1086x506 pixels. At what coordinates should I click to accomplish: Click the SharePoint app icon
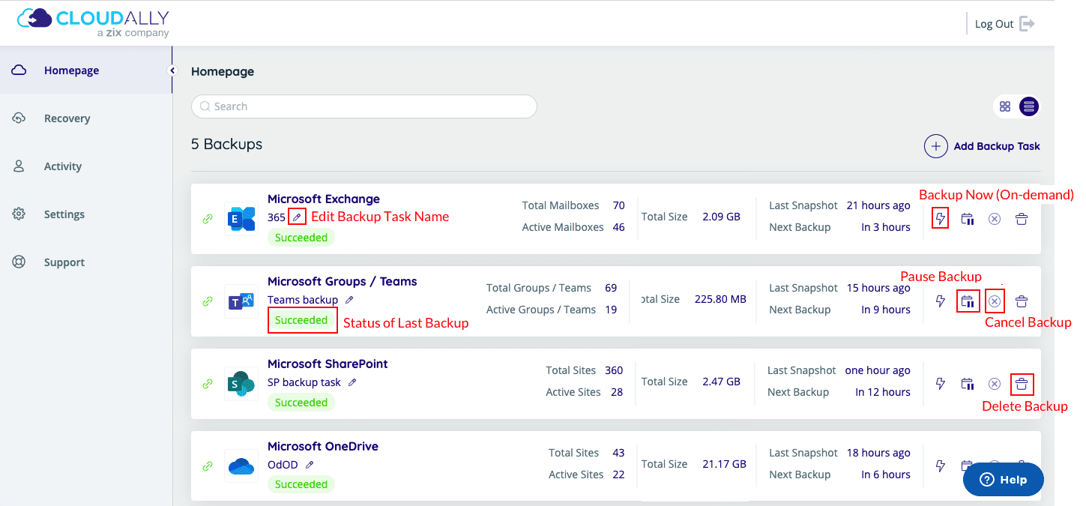click(x=241, y=384)
